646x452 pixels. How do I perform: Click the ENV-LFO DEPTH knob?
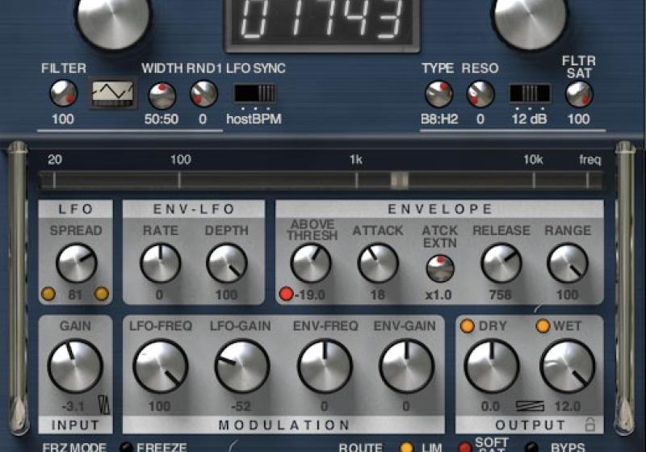227,263
